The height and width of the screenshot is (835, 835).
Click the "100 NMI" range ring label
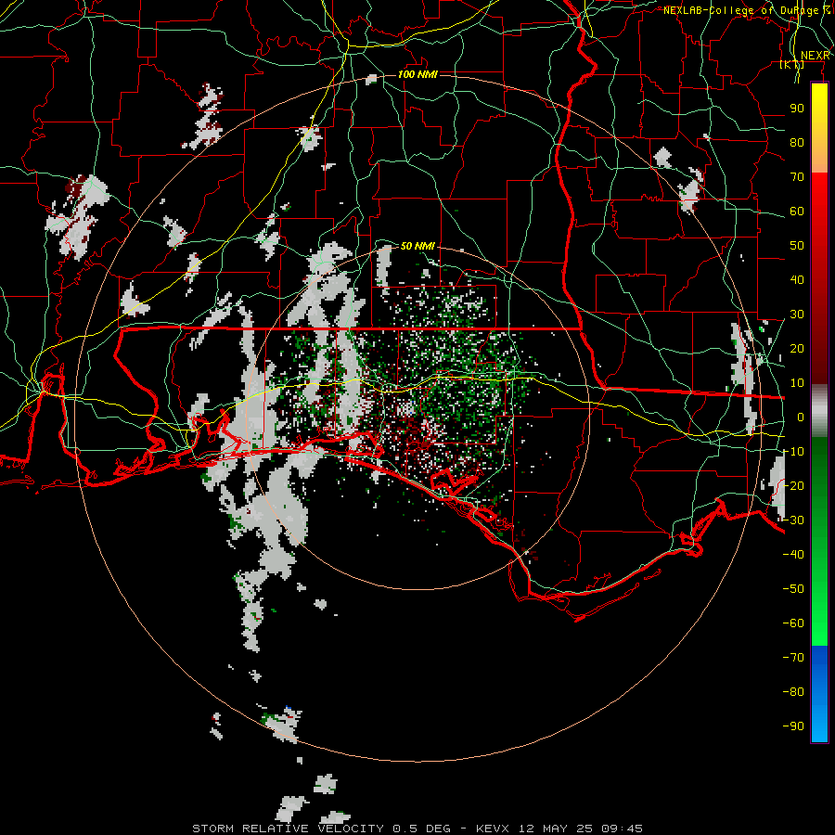point(417,74)
